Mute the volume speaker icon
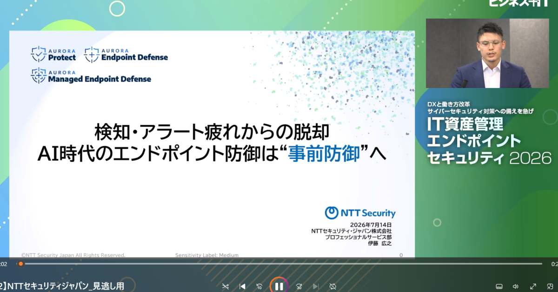The height and width of the screenshot is (292, 558). 516,286
